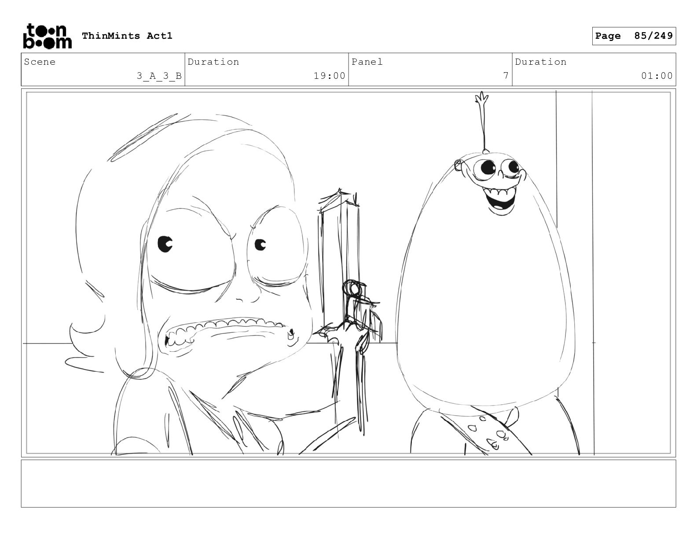Select the 'ThinMints Act1' title text
697x539 pixels.
[127, 36]
